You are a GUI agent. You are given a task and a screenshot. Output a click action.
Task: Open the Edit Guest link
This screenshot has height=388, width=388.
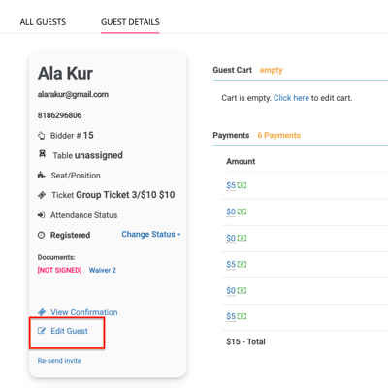(x=69, y=331)
